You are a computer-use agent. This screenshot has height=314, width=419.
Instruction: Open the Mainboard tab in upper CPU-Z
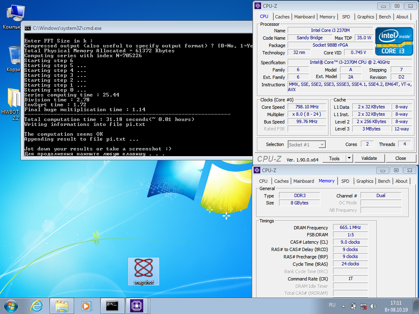(x=304, y=17)
